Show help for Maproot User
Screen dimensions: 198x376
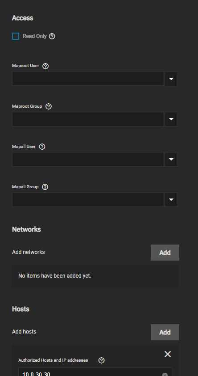click(45, 66)
